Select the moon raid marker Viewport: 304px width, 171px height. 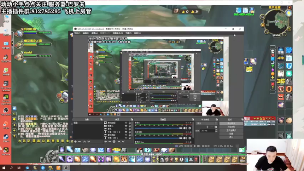tap(272, 62)
